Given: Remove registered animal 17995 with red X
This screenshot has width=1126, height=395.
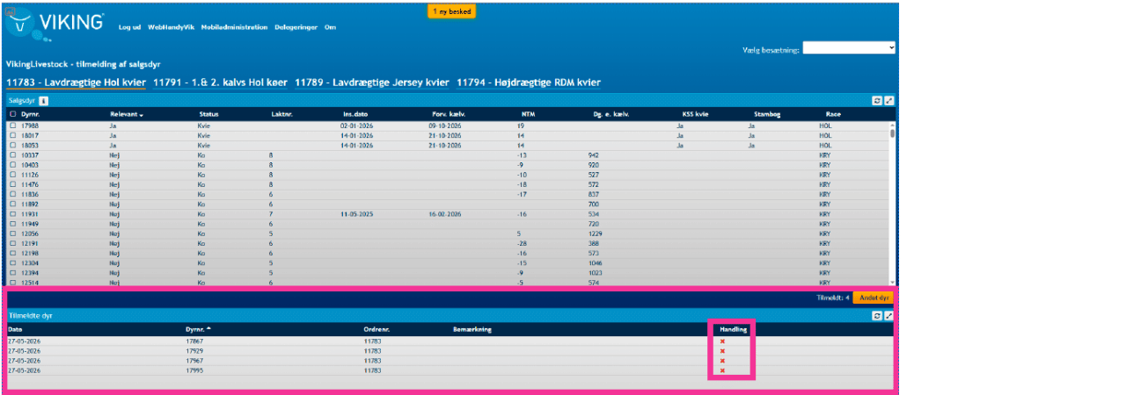Looking at the screenshot, I should click(x=722, y=370).
